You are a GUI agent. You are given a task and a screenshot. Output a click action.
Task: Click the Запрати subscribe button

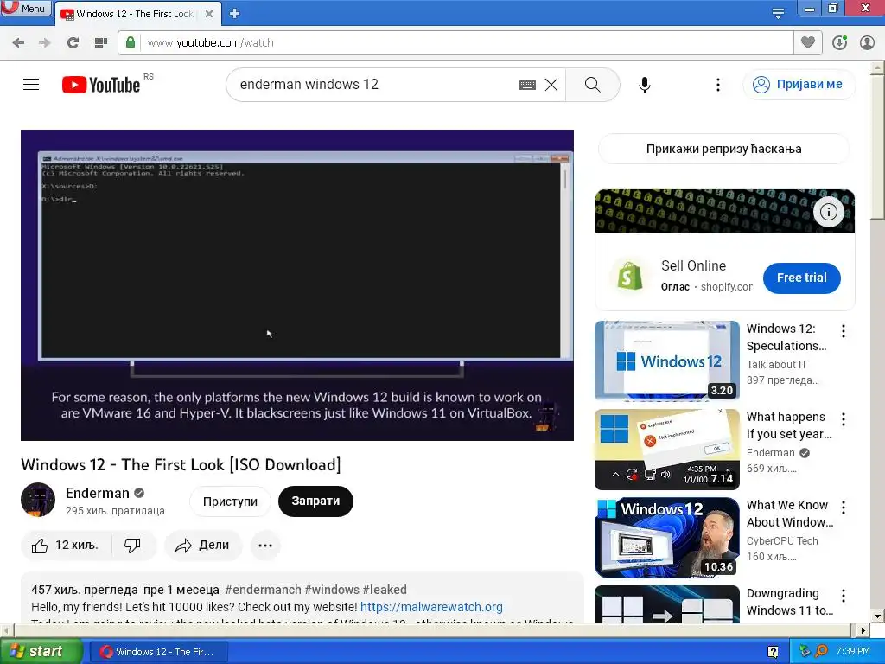click(x=315, y=501)
